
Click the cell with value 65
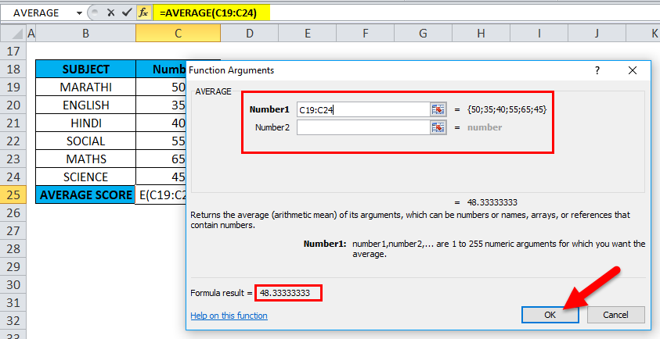pos(160,159)
